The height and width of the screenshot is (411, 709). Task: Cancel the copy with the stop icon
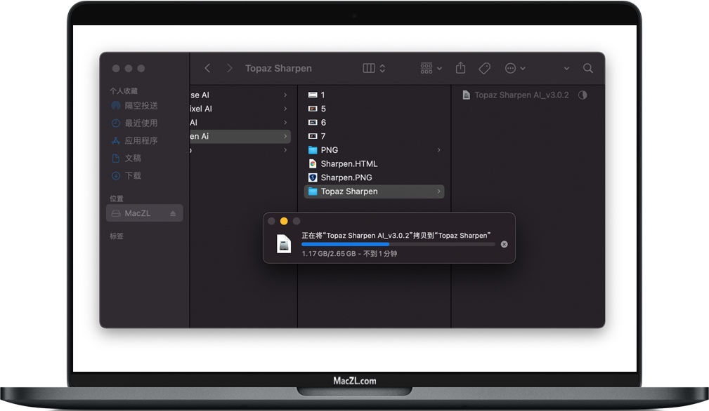(x=504, y=245)
